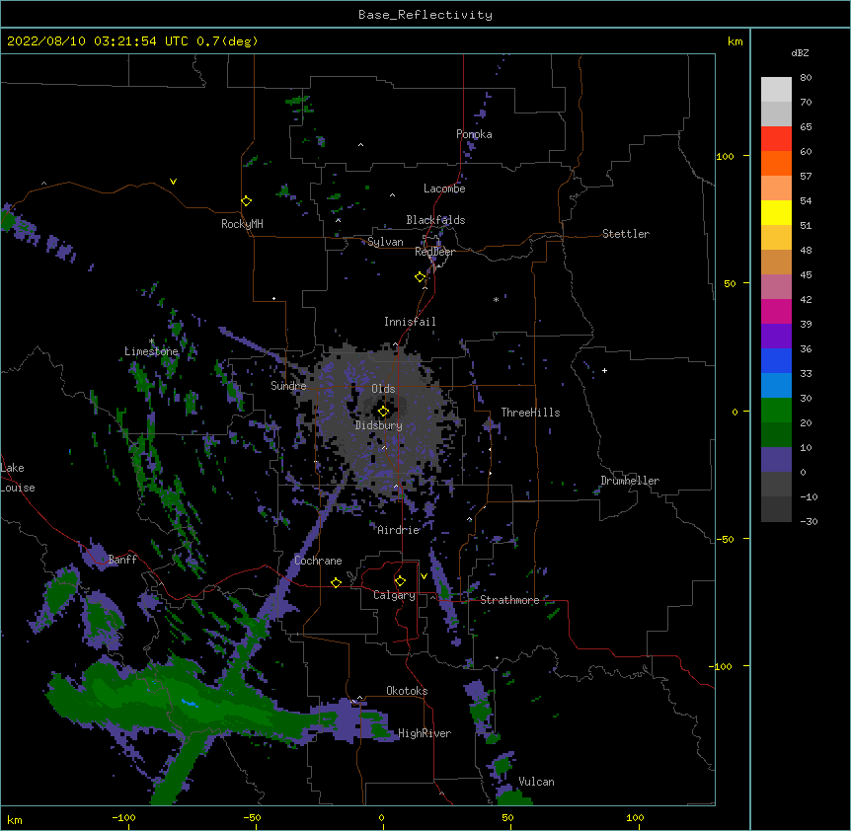Pick the 65 dBZ red legend swatch
Screen dimensions: 851x831
pyautogui.click(x=776, y=139)
